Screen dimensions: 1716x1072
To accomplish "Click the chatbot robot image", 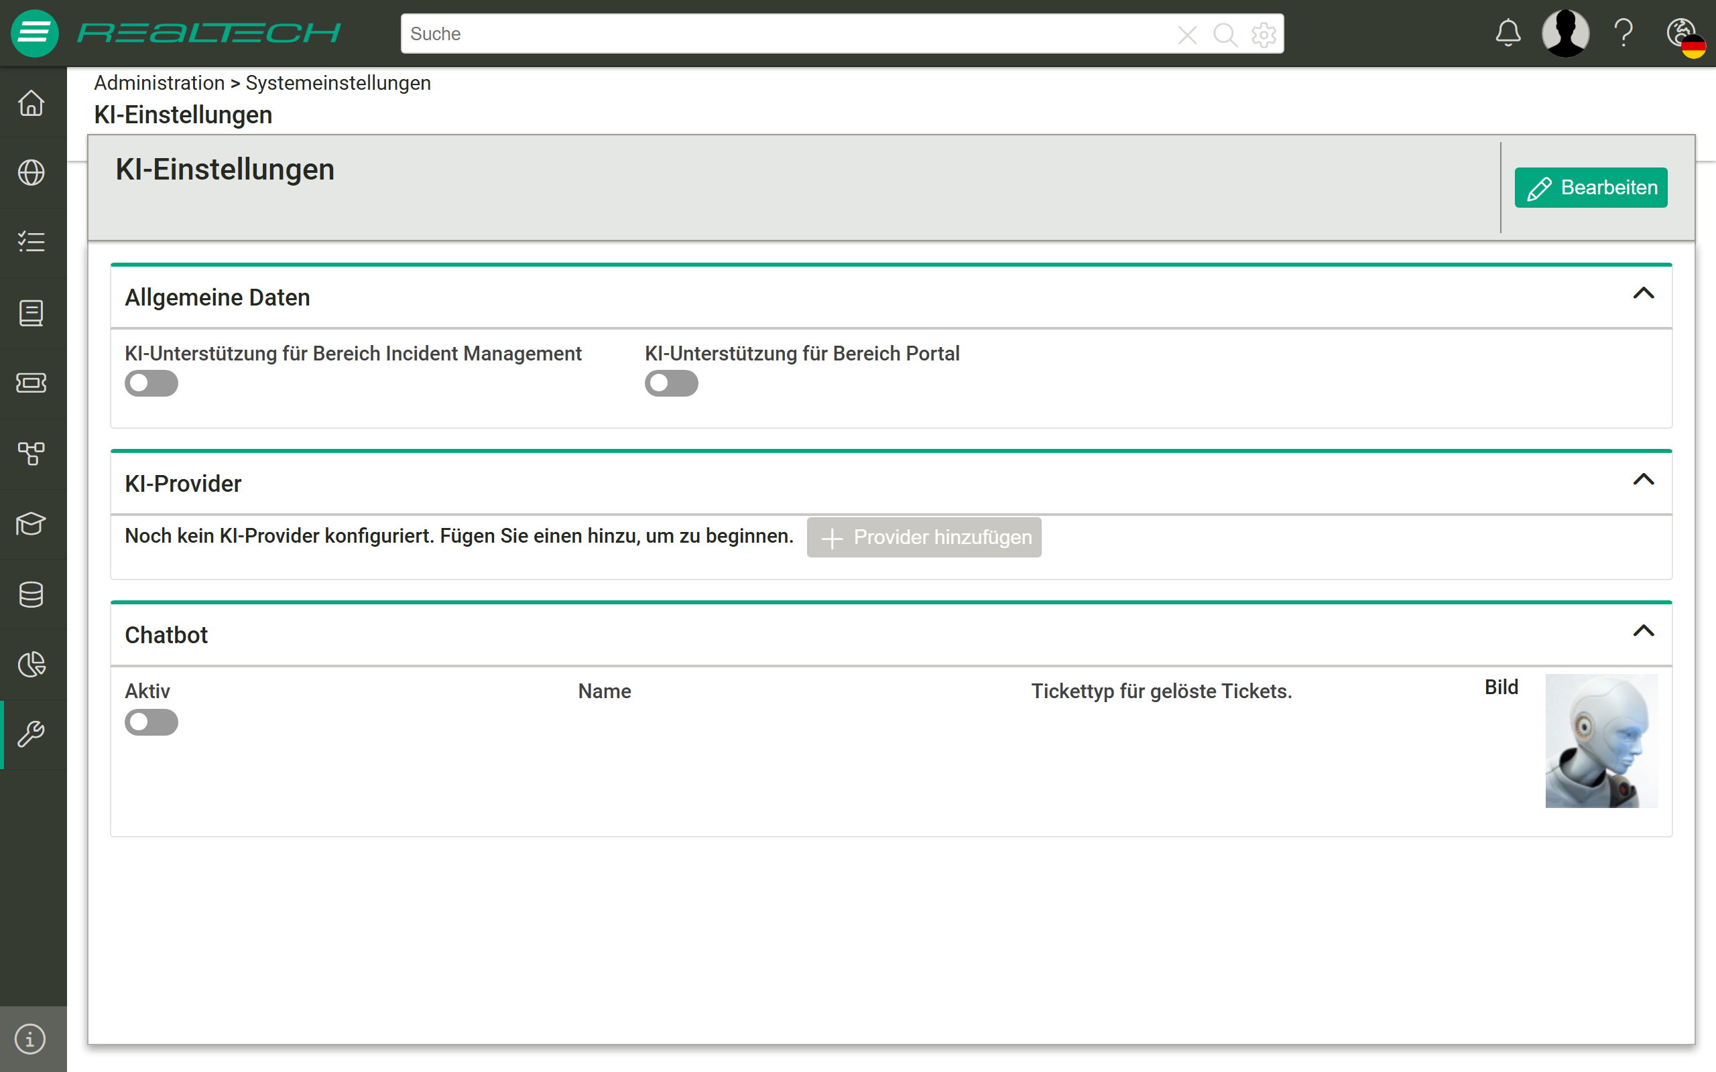I will 1601,740.
